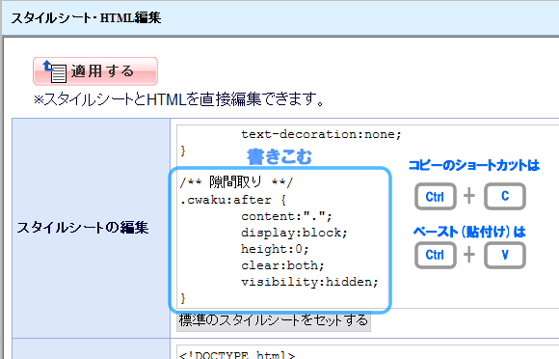559x359 pixels.
Task: Click 標準のスタイルシートをセットする button
Action: coord(274,320)
